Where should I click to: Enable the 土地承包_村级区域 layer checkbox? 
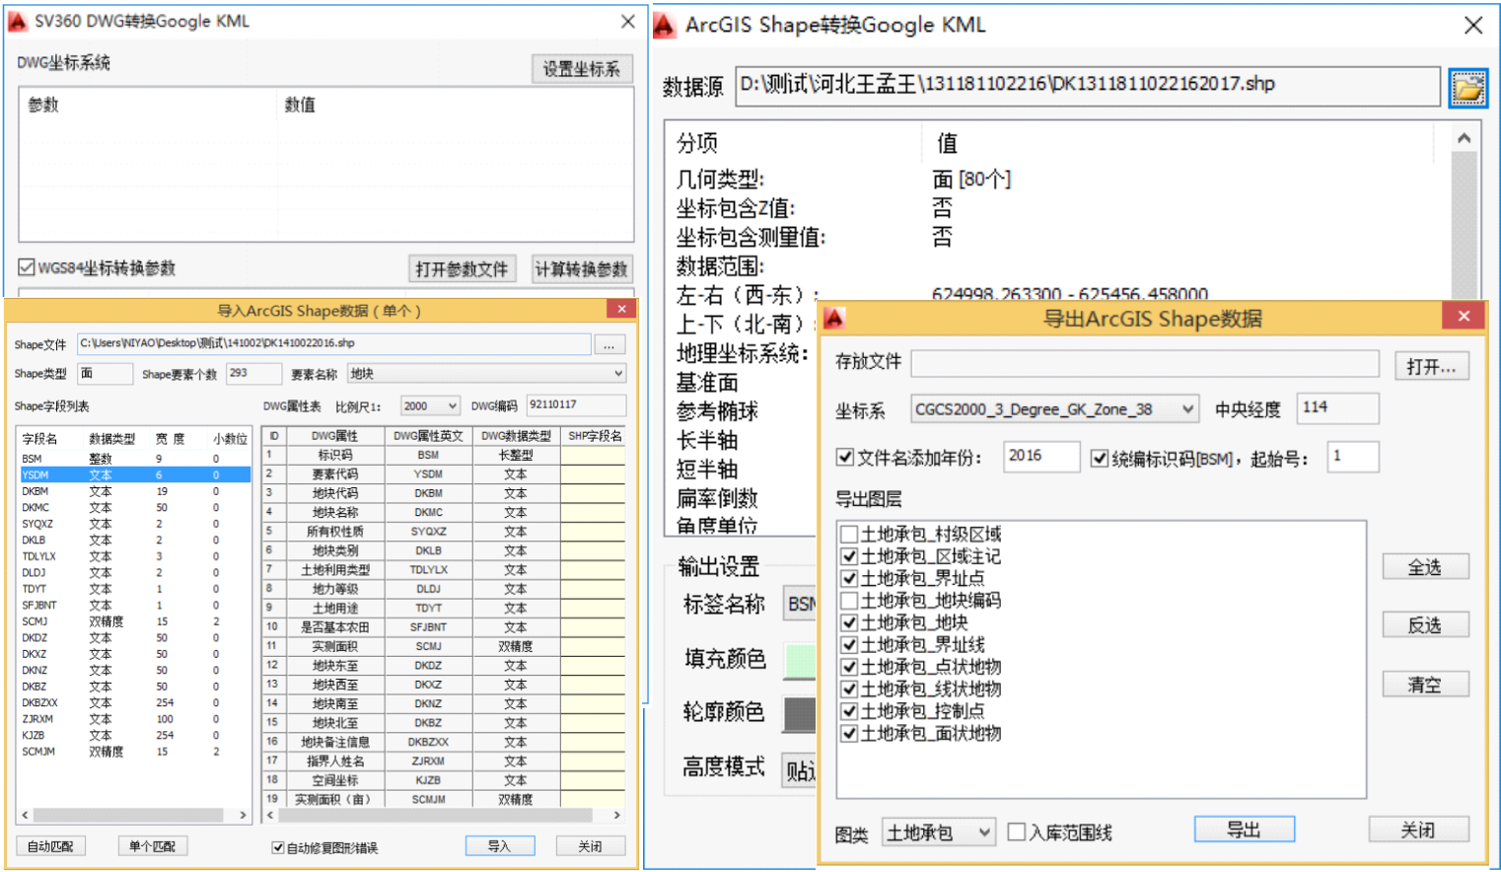[848, 535]
